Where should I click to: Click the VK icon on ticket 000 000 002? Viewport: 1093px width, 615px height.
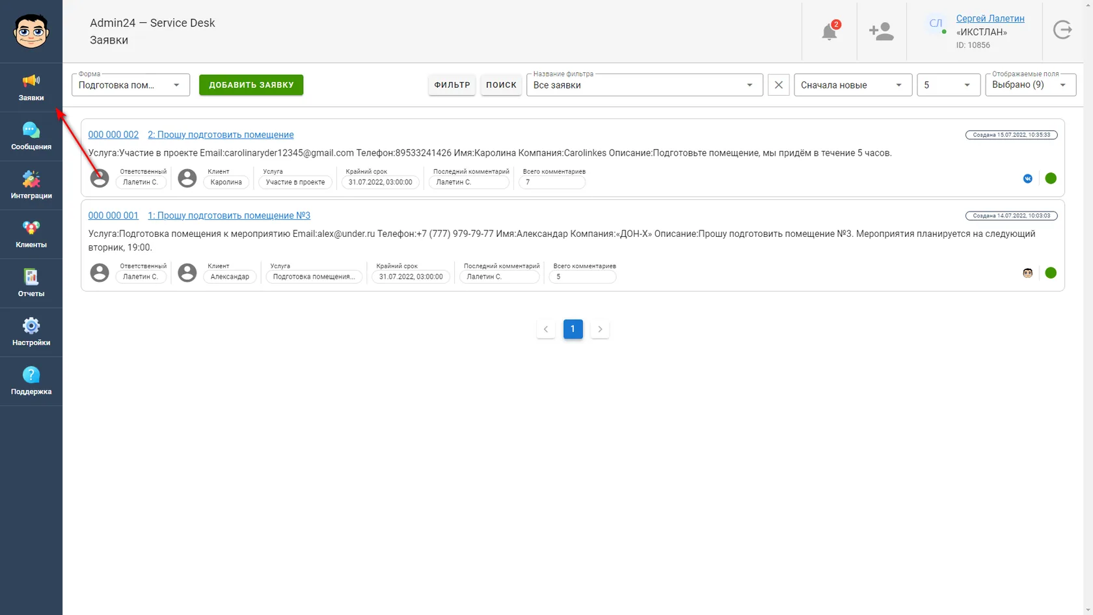click(1028, 178)
